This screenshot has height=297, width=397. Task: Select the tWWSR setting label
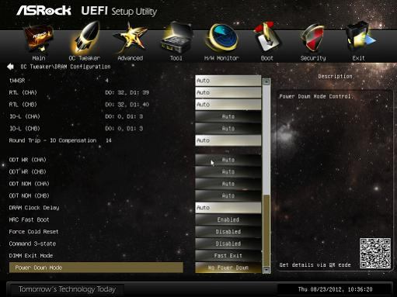pos(17,81)
